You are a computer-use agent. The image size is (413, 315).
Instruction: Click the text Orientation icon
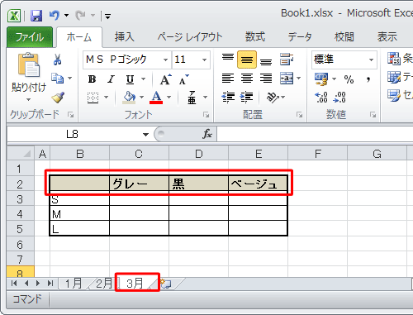[272, 98]
